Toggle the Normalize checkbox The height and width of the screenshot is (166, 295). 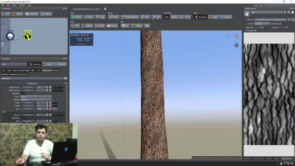point(255,30)
